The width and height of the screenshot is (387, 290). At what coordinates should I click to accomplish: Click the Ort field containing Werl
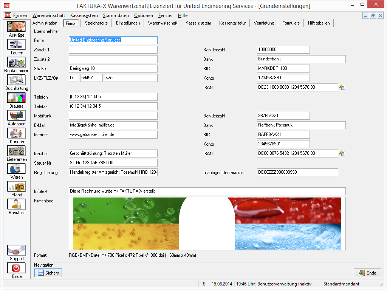pos(131,78)
